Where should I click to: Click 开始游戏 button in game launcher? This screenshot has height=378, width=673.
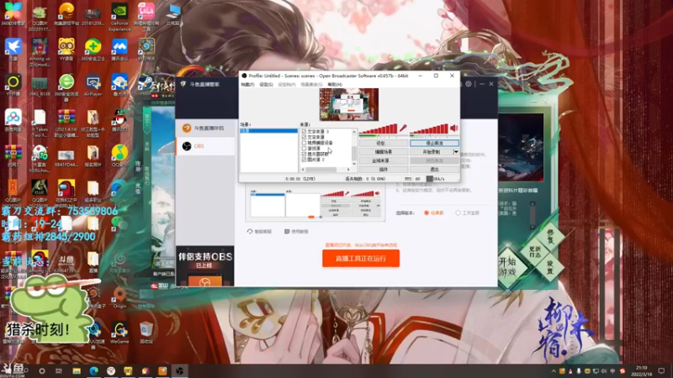[509, 267]
